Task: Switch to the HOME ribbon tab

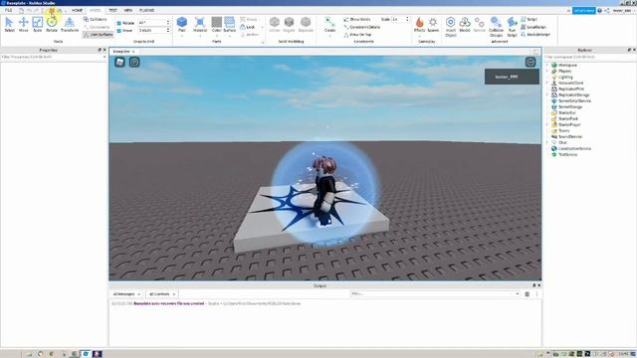Action: coord(78,10)
